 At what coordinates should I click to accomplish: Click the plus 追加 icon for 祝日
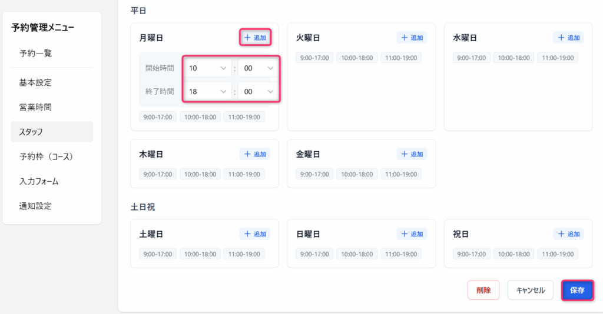click(568, 234)
